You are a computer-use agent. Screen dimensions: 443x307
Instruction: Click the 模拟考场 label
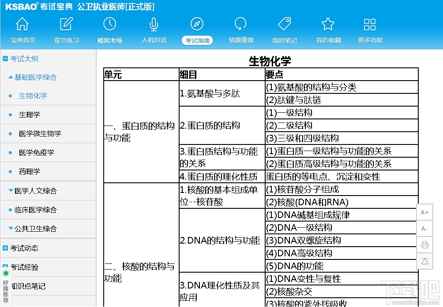tap(110, 41)
